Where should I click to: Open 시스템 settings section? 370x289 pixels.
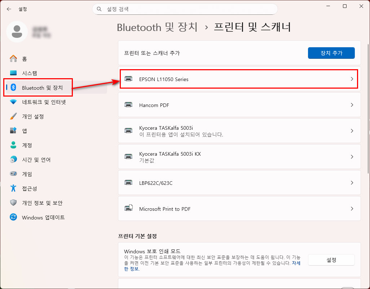56,73
